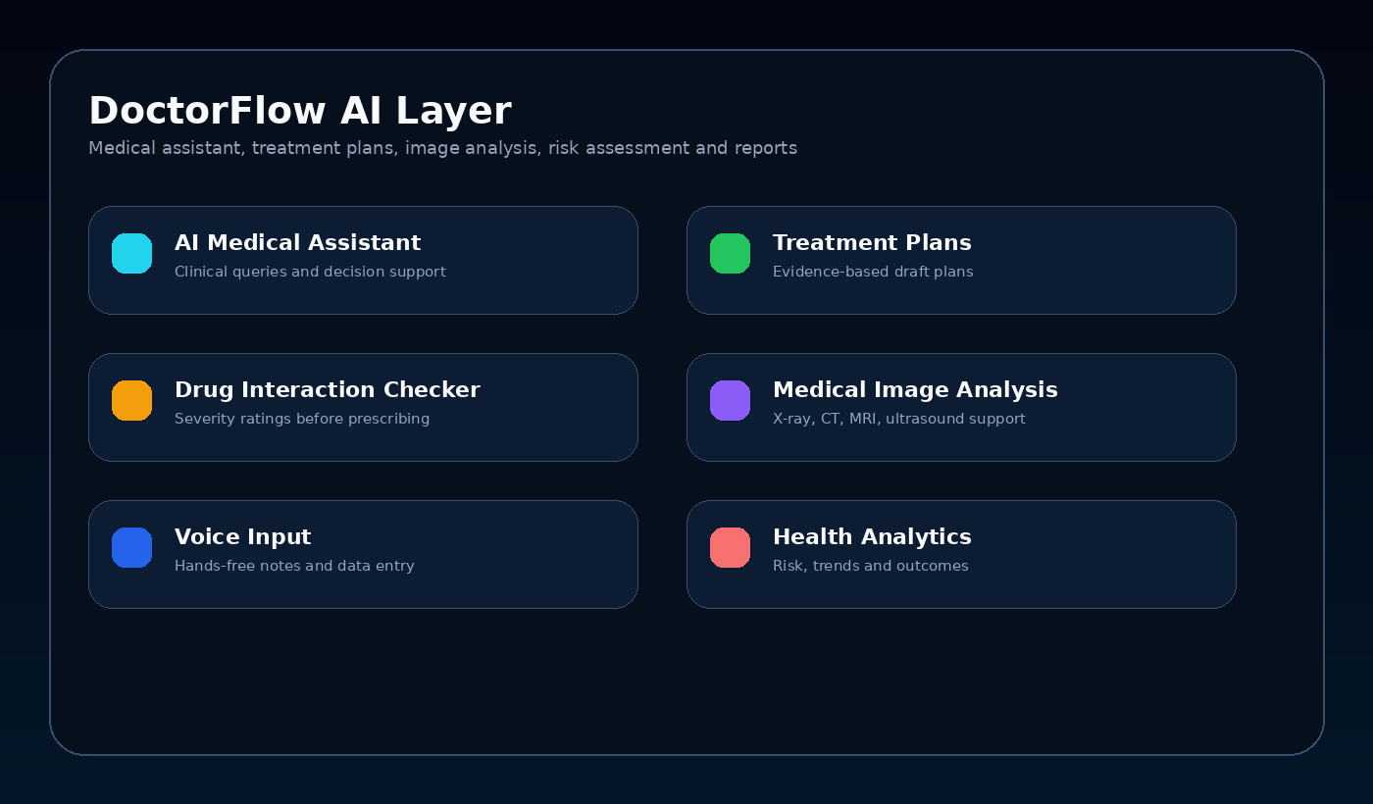Click the orange Drug Interaction Checker icon
This screenshot has width=1373, height=804.
(131, 400)
